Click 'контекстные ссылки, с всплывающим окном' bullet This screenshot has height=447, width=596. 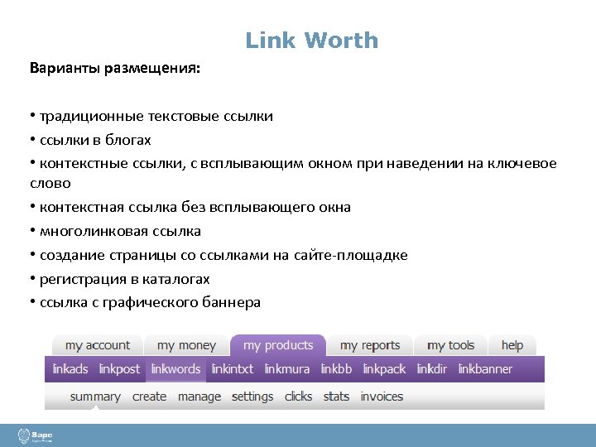pyautogui.click(x=293, y=173)
